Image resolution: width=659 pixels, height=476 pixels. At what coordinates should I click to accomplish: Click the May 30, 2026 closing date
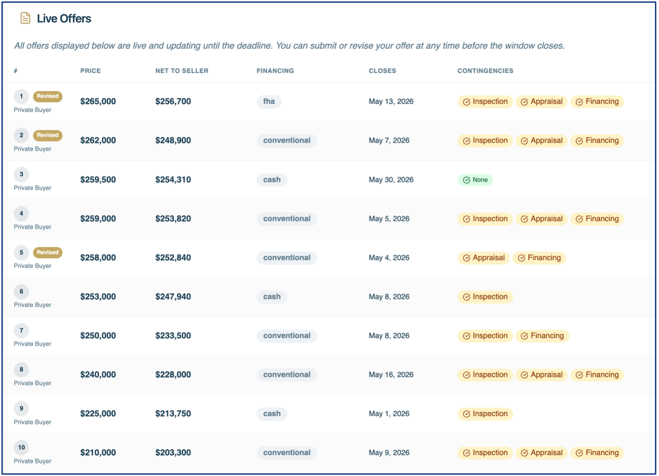pos(391,180)
